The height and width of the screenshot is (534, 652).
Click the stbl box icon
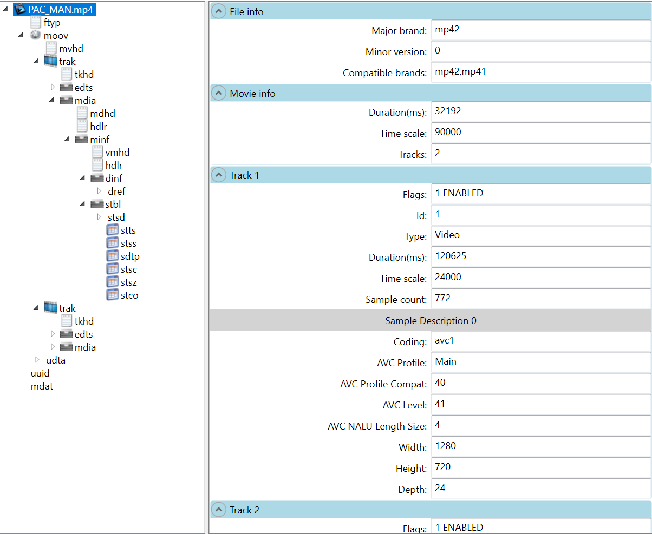pyautogui.click(x=97, y=204)
